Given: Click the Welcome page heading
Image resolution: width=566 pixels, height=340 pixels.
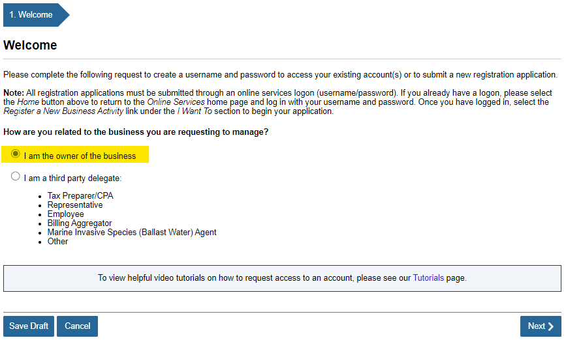Looking at the screenshot, I should point(30,46).
